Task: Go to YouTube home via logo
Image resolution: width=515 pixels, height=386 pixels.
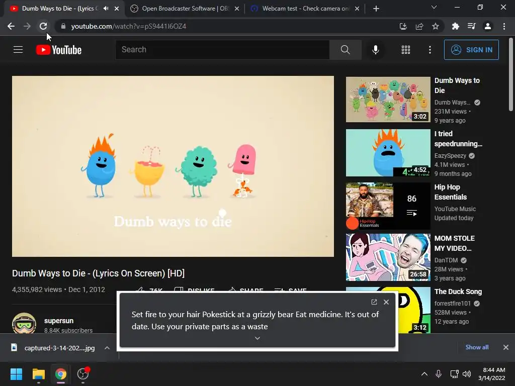Action: click(59, 50)
